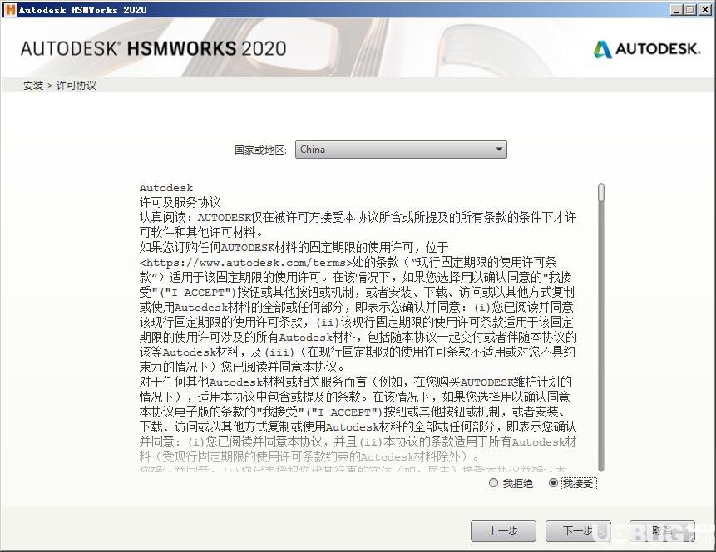Screen dimensions: 716x552
Task: Open the 国家或地区 China dropdown
Action: click(x=401, y=150)
